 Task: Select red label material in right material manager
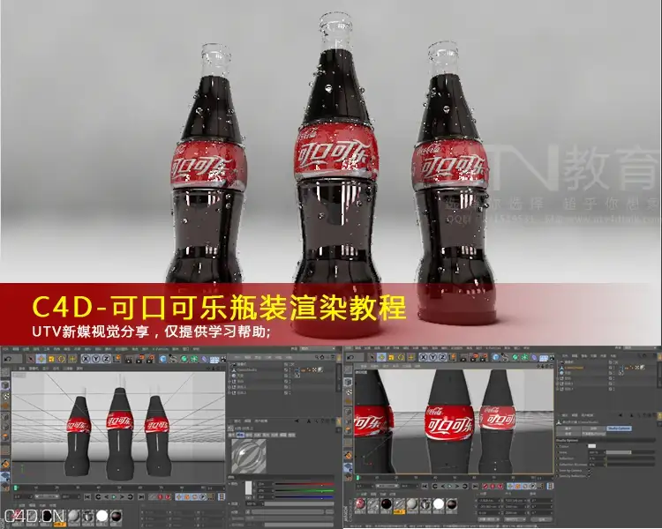[x=360, y=504]
